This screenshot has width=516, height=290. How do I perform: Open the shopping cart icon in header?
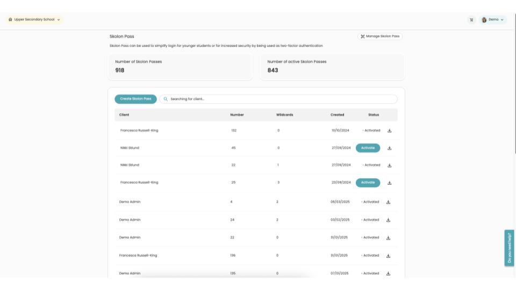click(x=471, y=20)
